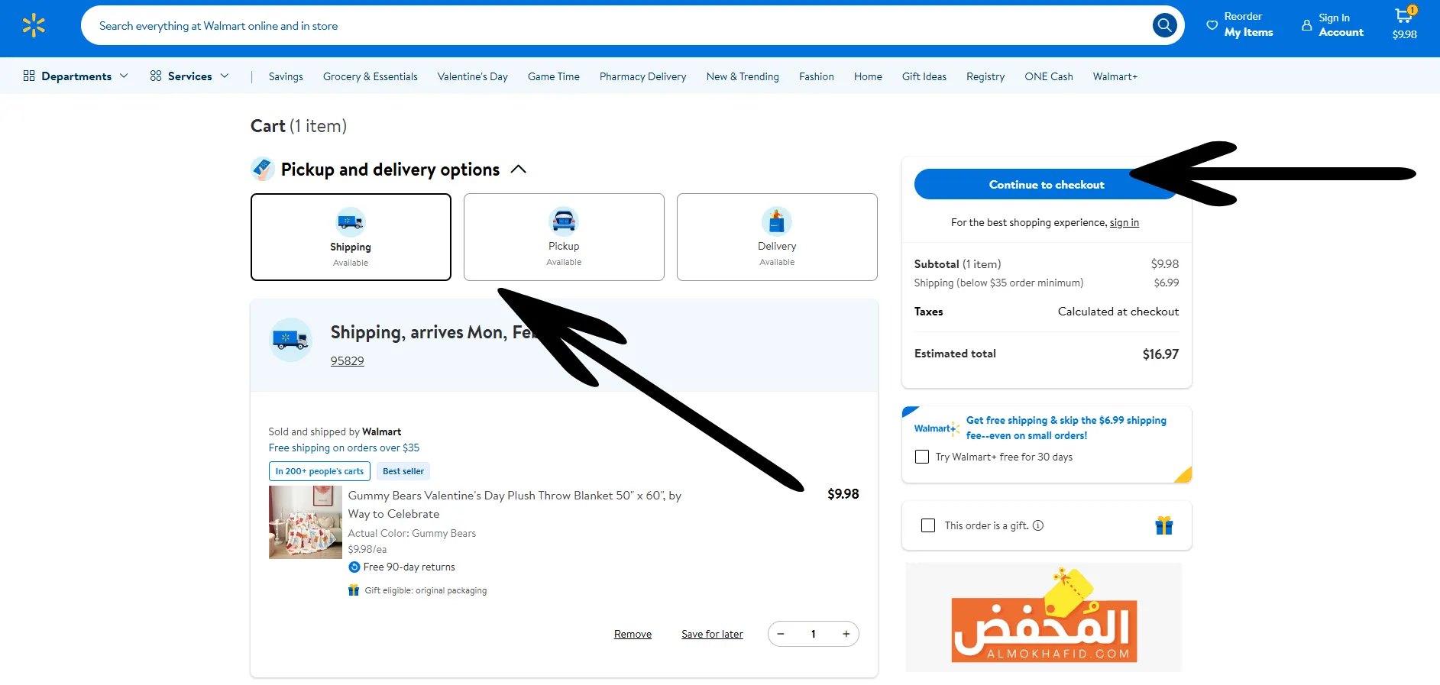Screen dimensions: 1440x685
Task: Click the Departments grid icon
Action: pyautogui.click(x=29, y=76)
